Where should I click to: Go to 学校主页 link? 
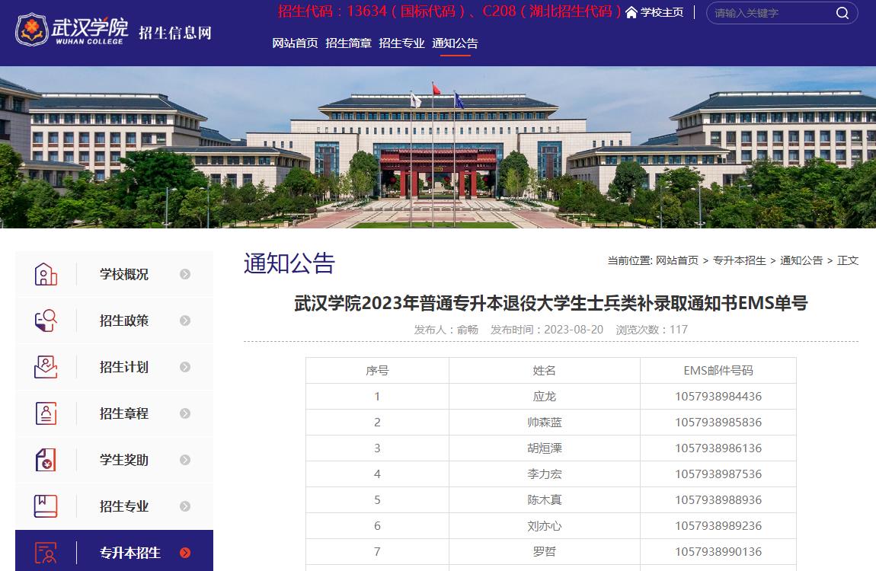pos(662,12)
